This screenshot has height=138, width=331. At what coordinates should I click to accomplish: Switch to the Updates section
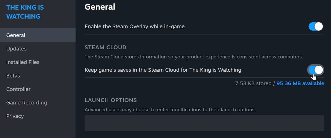click(17, 49)
